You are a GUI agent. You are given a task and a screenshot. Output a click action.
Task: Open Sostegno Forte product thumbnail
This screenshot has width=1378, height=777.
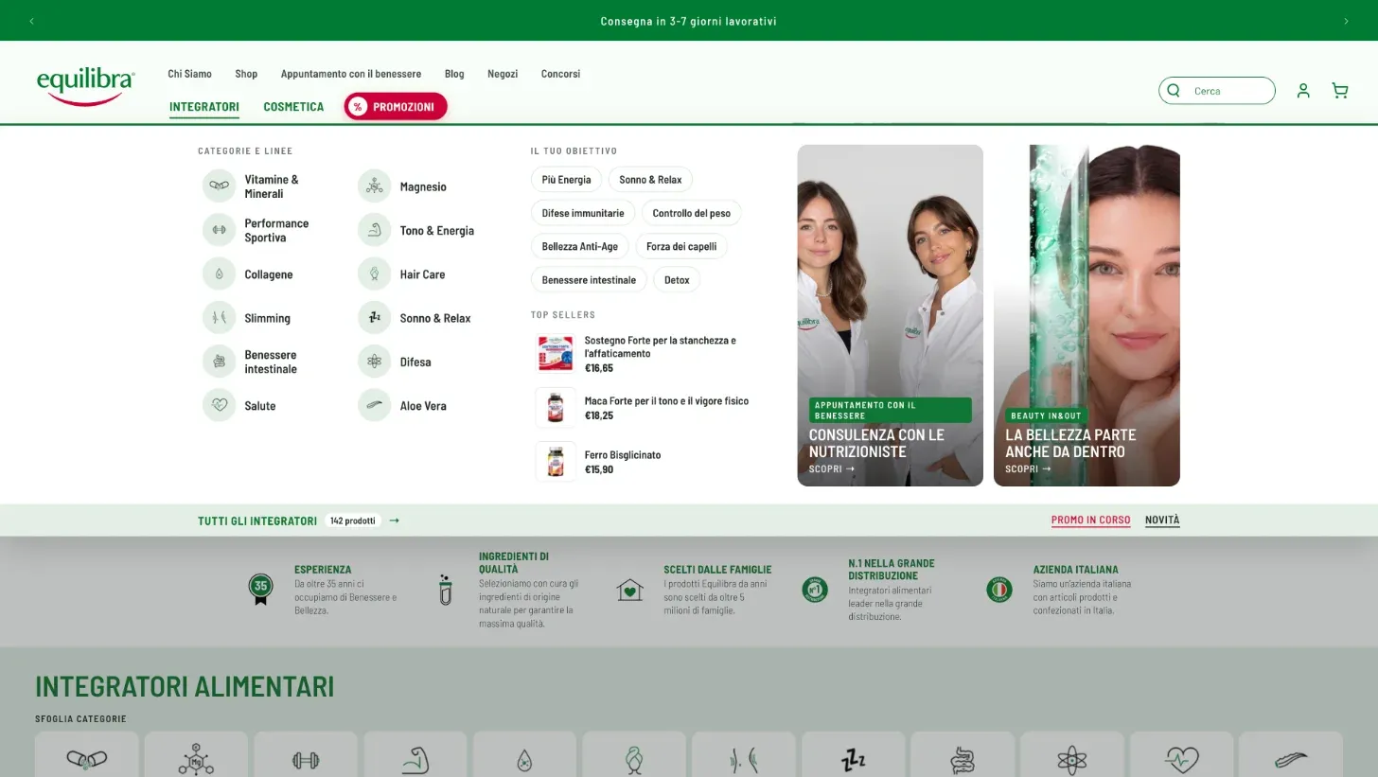(x=556, y=354)
